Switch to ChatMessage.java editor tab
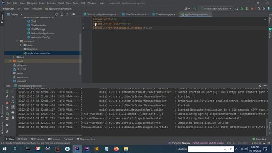The height and width of the screenshot is (153, 272). pyautogui.click(x=165, y=14)
